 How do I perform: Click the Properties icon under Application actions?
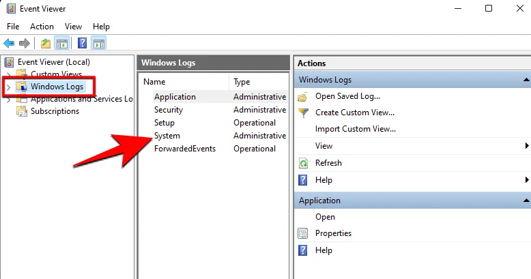click(303, 233)
